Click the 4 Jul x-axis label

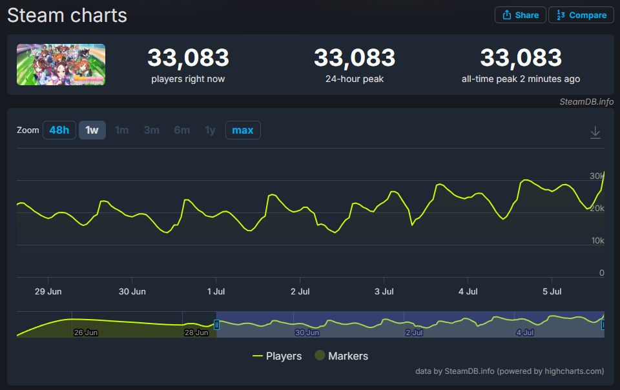click(468, 292)
